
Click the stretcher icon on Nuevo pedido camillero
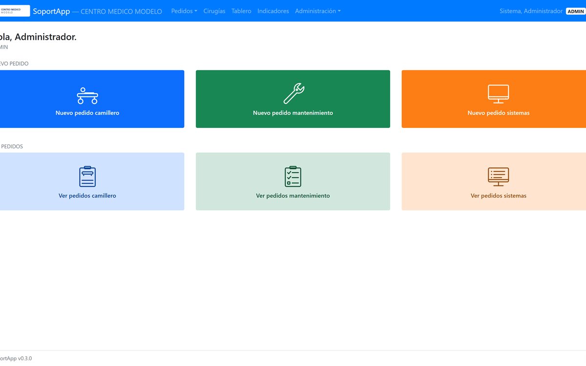click(87, 96)
